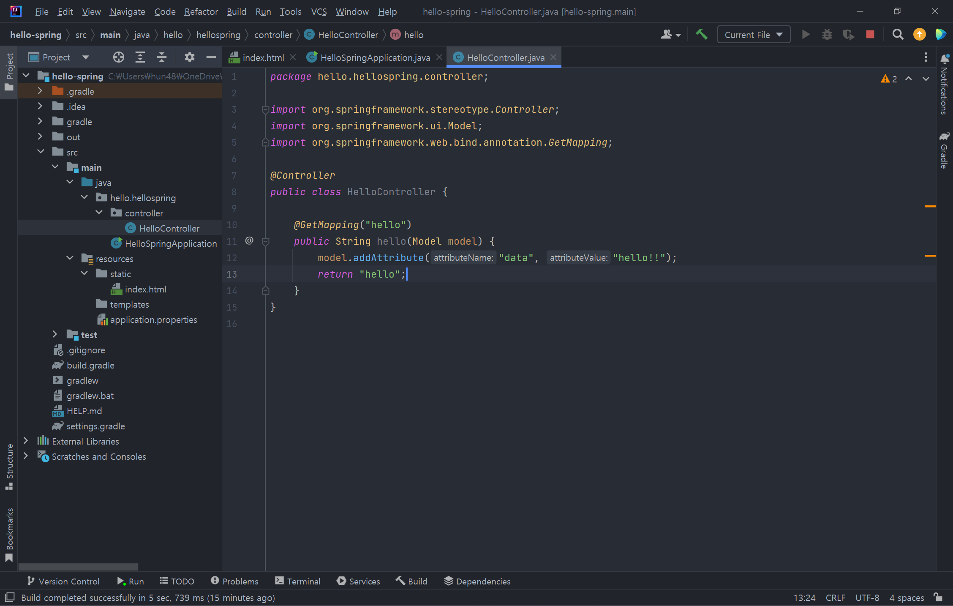
Task: Toggle read-only lock icon in status bar
Action: click(938, 597)
